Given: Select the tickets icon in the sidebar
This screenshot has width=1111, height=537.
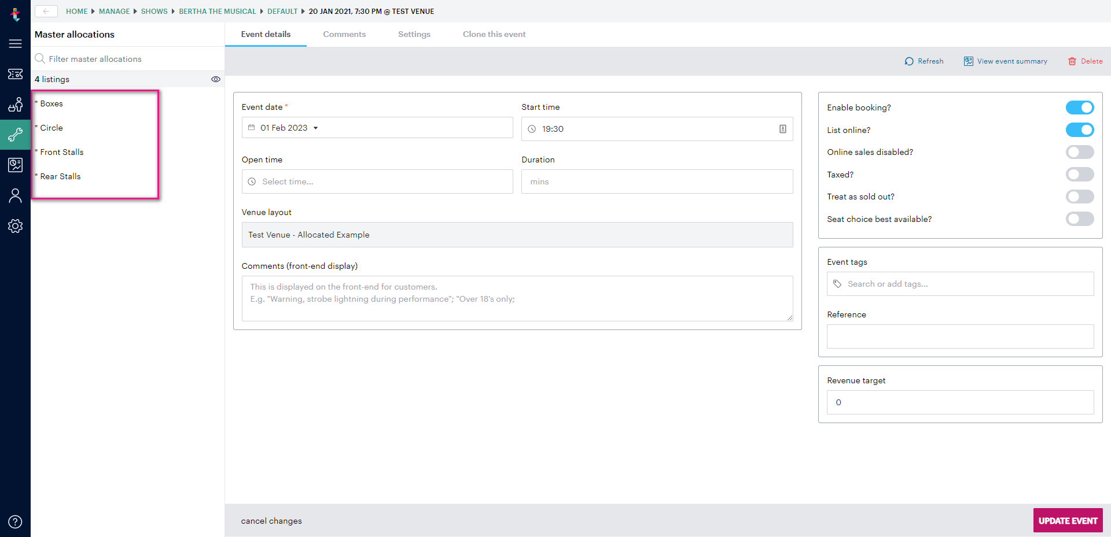Looking at the screenshot, I should point(15,74).
